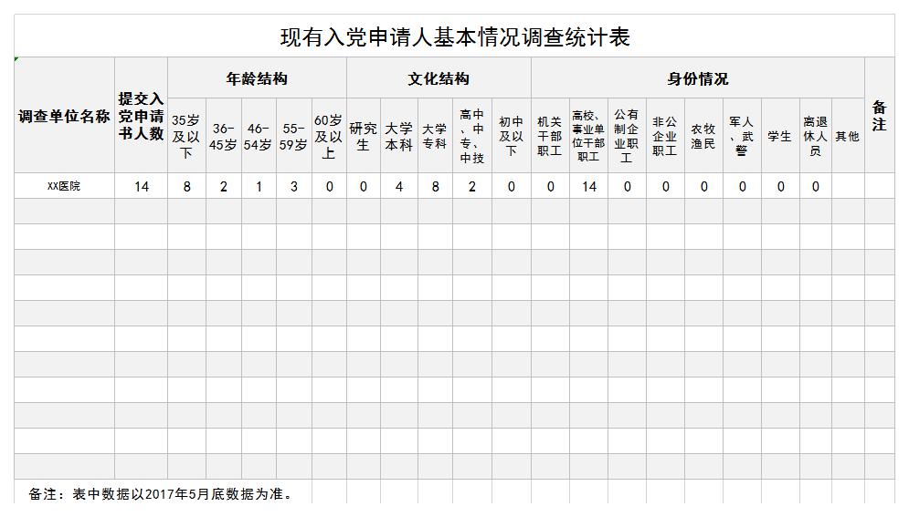This screenshot has width=909, height=517.
Task: Click the 初中及以下 column header
Action: coord(512,136)
